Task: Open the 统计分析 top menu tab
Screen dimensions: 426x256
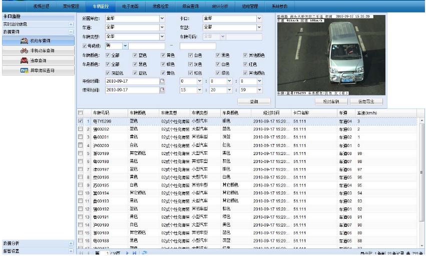Action: click(220, 6)
